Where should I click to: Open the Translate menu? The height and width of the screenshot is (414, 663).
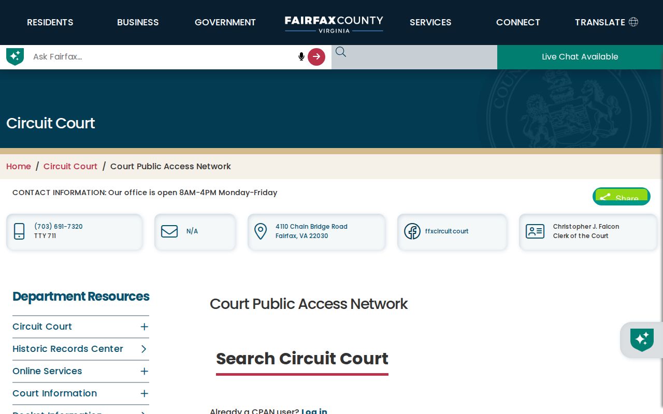click(x=600, y=22)
